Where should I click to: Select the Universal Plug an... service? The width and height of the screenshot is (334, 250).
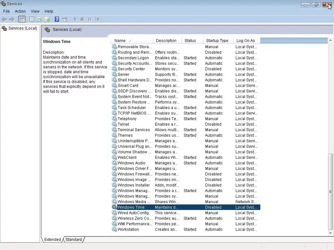(x=186, y=146)
